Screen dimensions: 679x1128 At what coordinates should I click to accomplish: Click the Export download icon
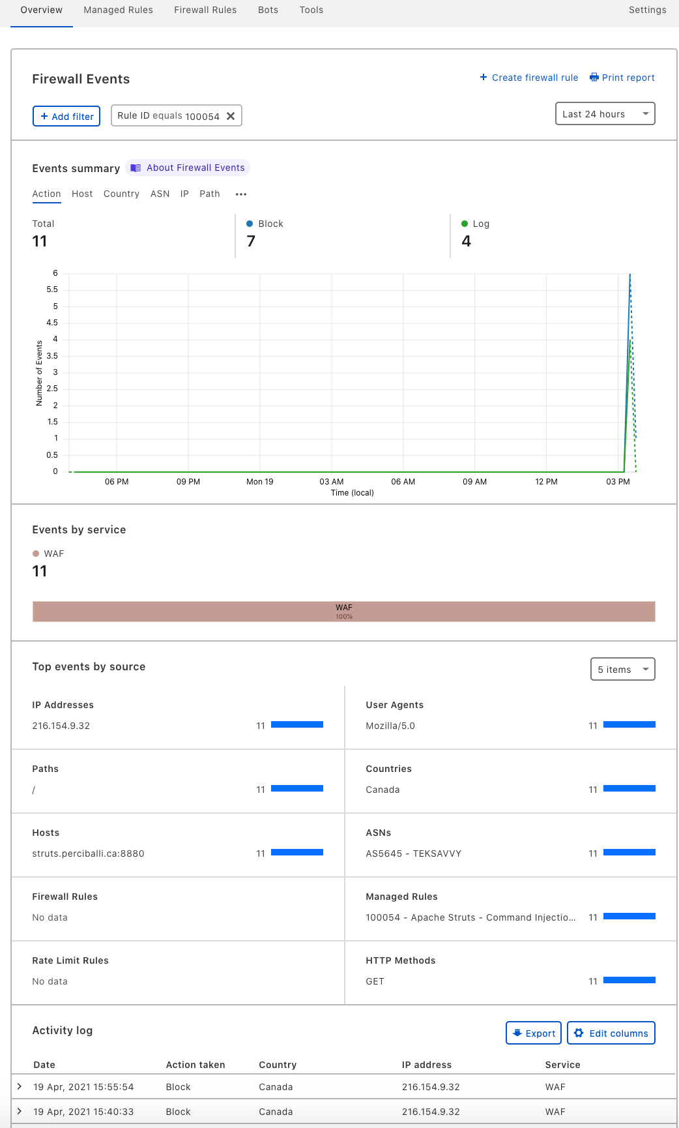517,1033
